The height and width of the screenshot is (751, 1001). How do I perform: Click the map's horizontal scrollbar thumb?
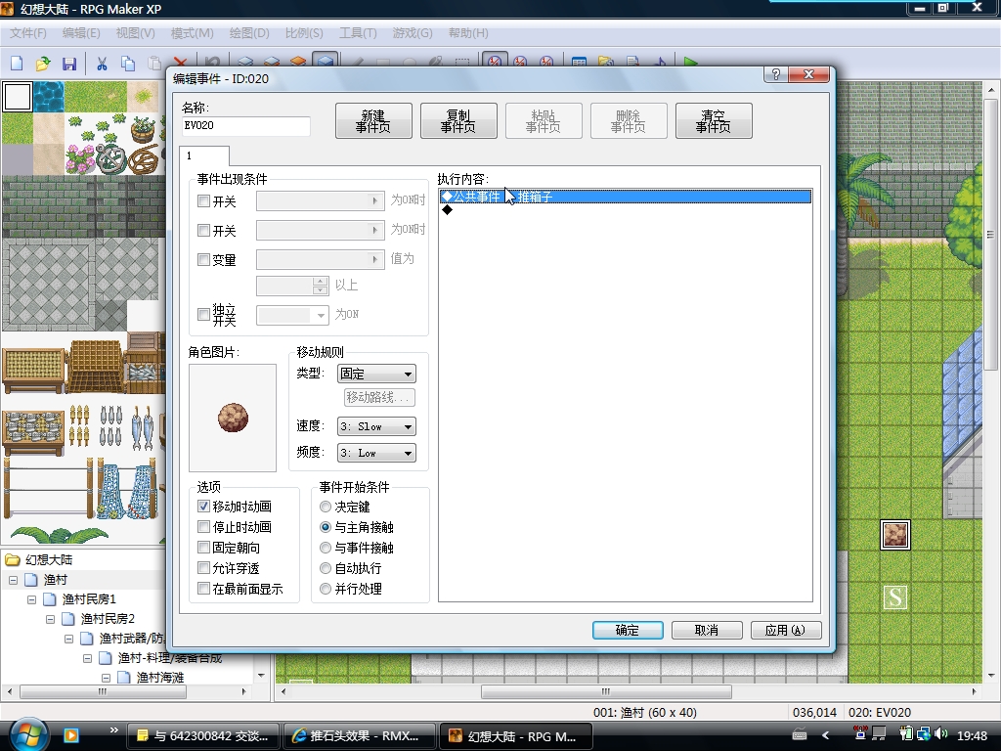point(606,691)
